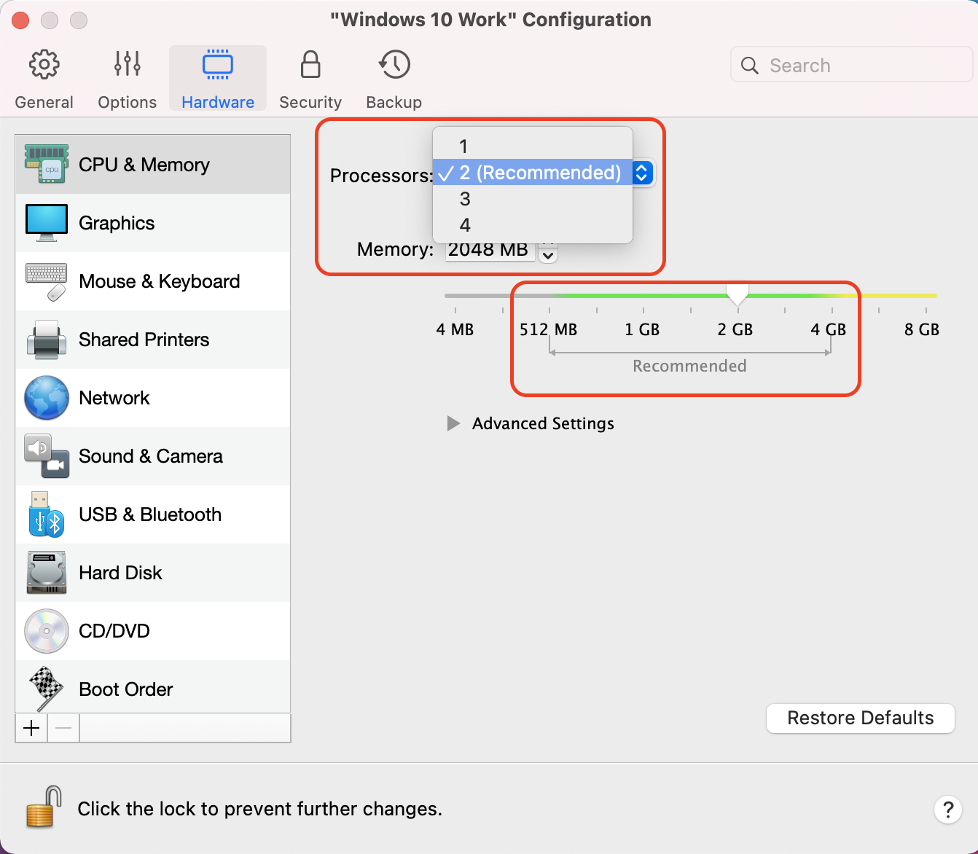Screen dimensions: 978x854
Task: Choose 4 processors from the dropdown list
Action: 465,225
